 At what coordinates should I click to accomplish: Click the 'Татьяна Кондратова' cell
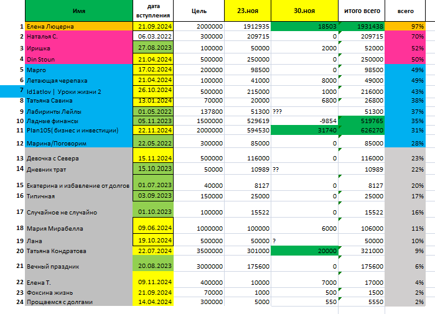point(79,251)
